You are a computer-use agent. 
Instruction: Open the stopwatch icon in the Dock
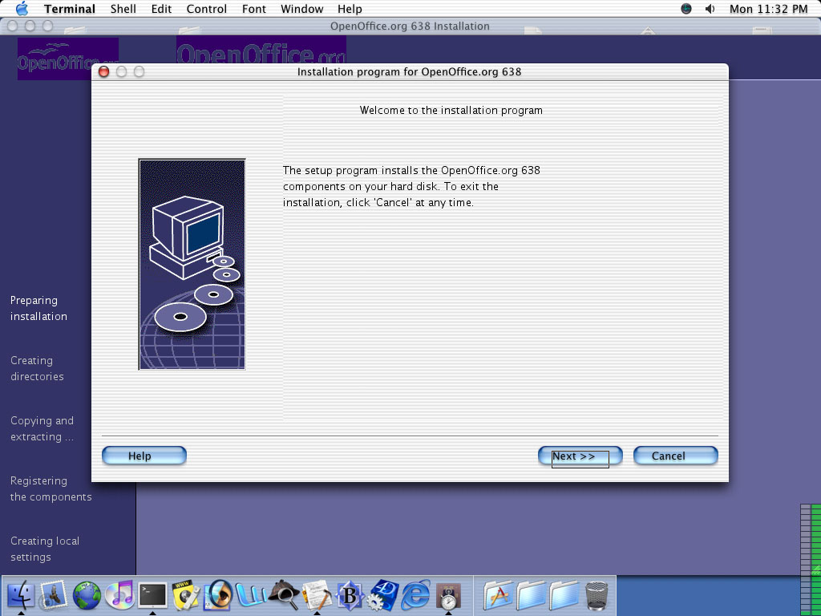[449, 596]
